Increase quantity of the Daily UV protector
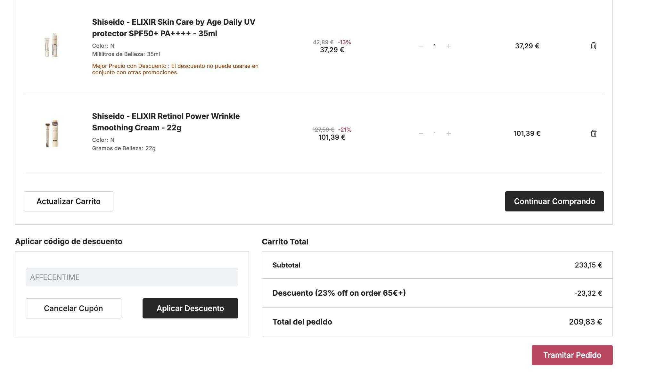The height and width of the screenshot is (387, 649). pos(448,46)
